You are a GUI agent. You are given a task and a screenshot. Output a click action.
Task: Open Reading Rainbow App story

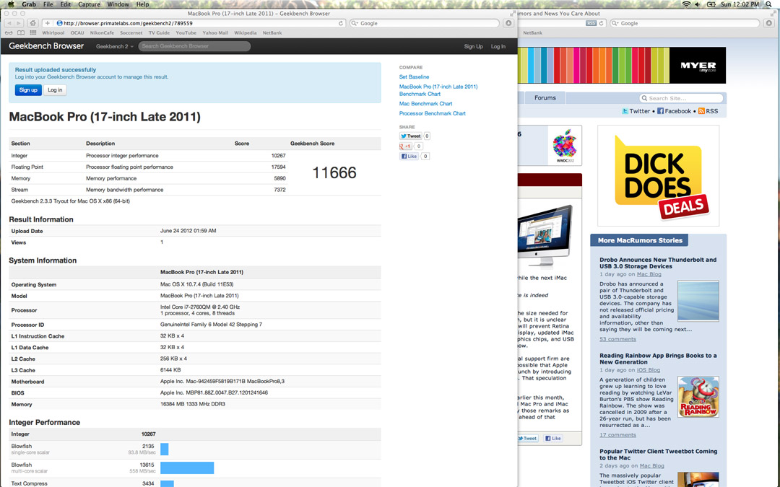click(658, 359)
